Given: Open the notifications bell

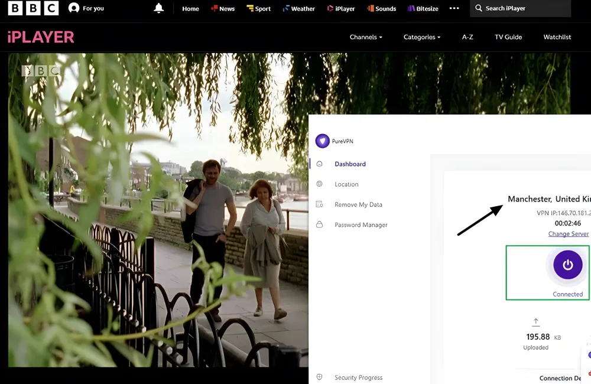Looking at the screenshot, I should (158, 8).
